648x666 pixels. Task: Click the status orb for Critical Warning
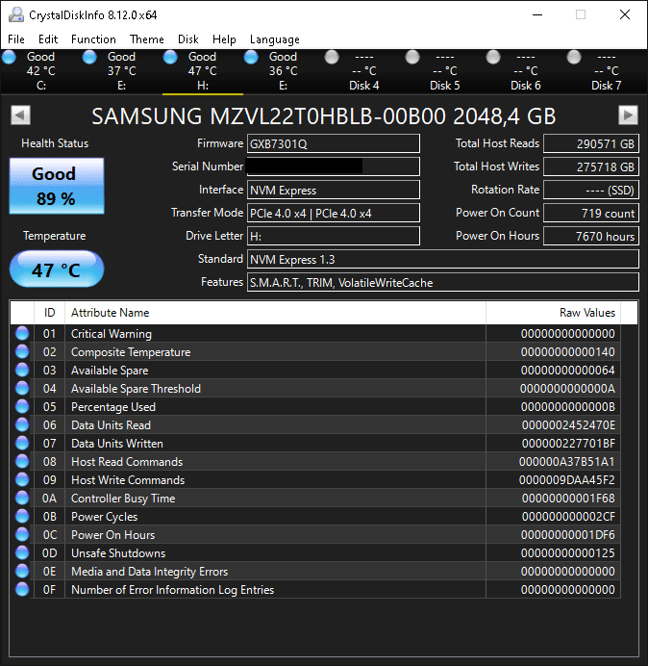[x=22, y=333]
